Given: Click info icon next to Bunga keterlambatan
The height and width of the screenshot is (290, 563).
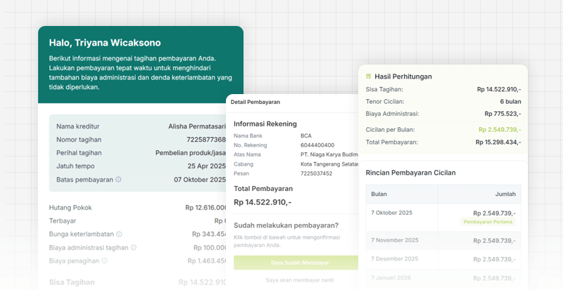Looking at the screenshot, I should [120, 234].
